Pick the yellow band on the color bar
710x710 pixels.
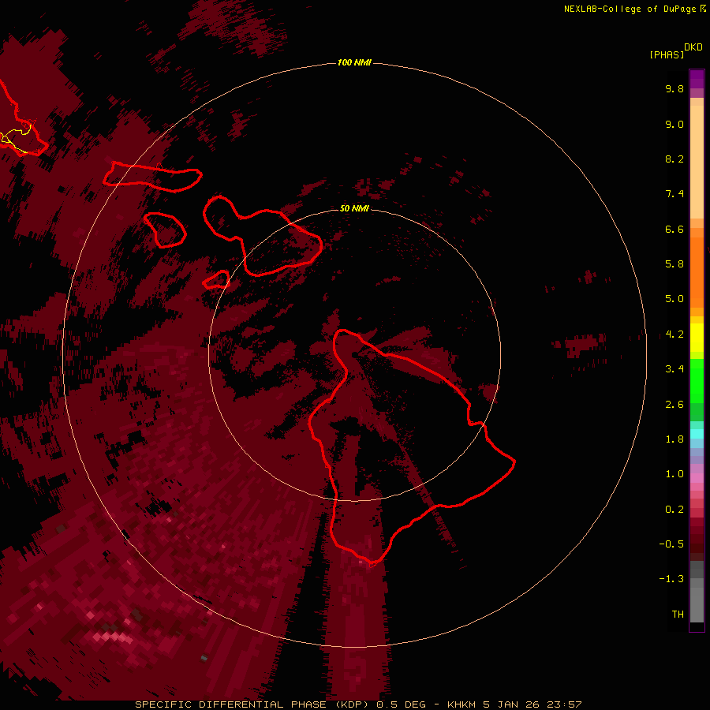697,338
